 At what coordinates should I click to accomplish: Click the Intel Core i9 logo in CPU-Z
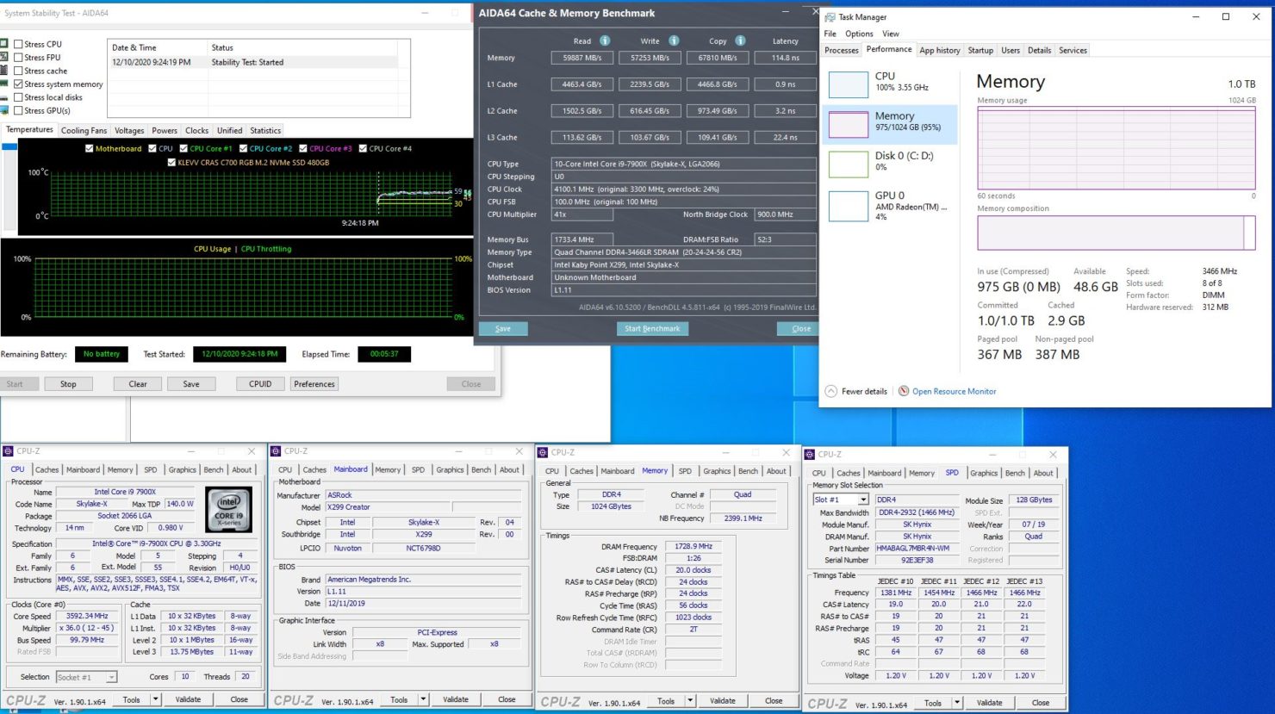(x=228, y=509)
